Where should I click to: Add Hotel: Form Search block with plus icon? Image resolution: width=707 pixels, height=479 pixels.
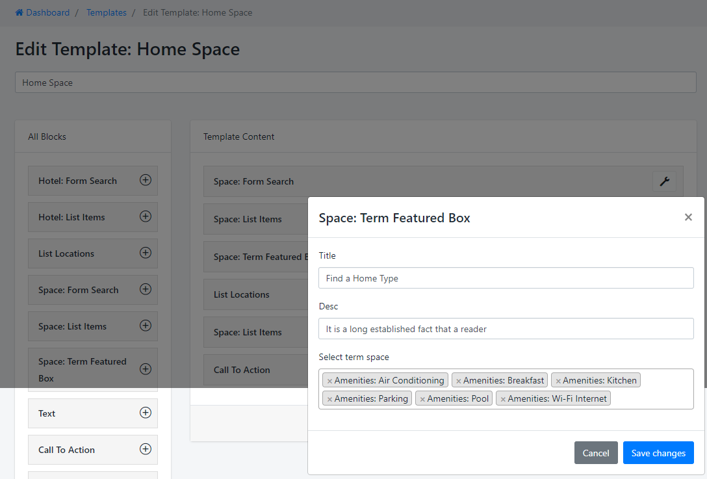pos(146,180)
